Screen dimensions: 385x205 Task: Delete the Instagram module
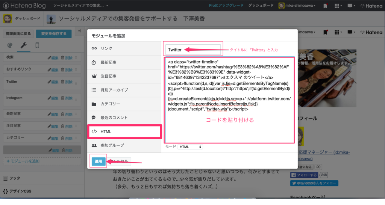coord(67,98)
